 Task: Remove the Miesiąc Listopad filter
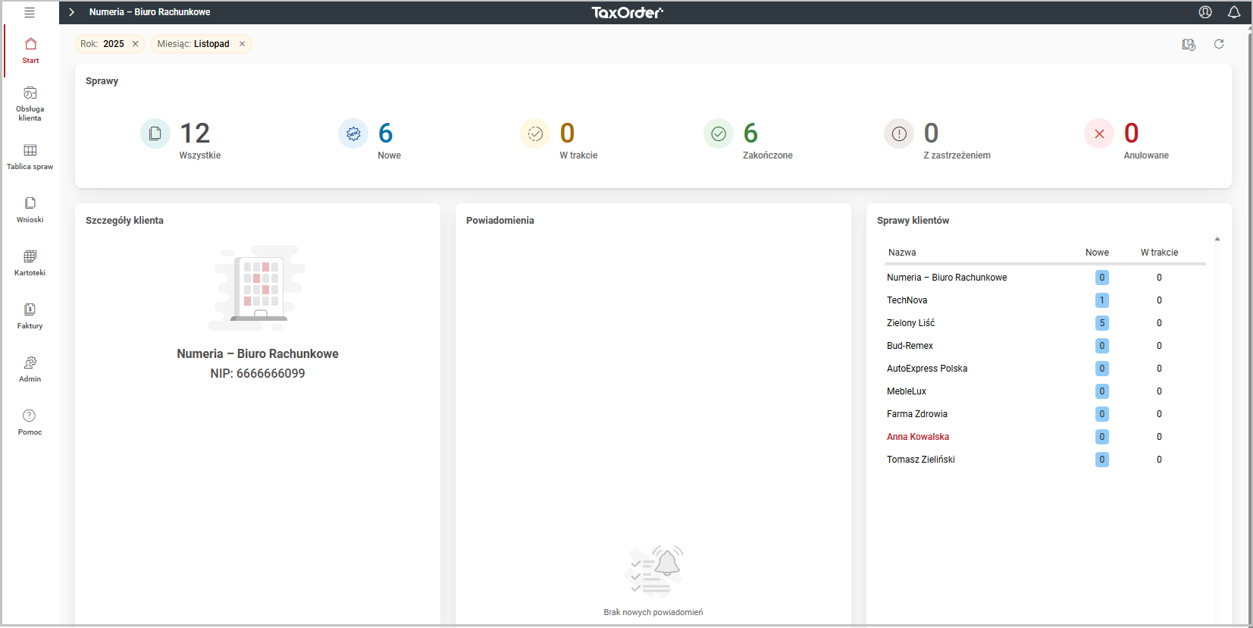click(243, 44)
